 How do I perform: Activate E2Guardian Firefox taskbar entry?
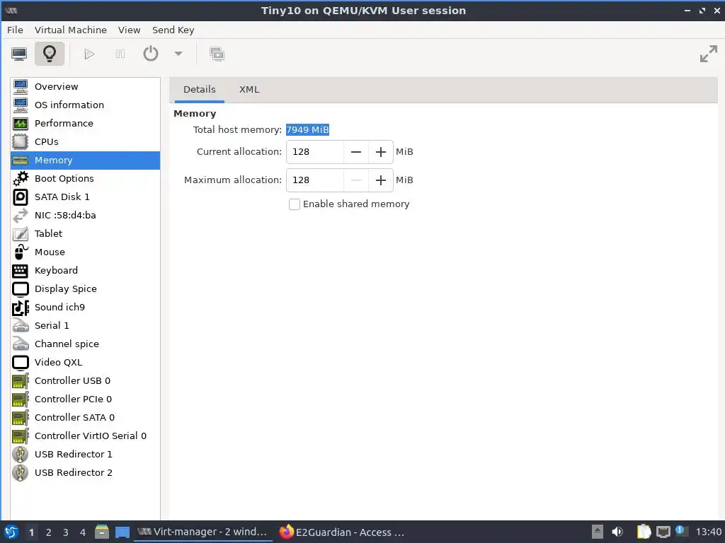pos(342,532)
